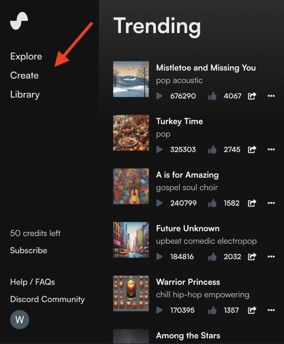Click the Subscribe link
The width and height of the screenshot is (284, 344).
coord(28,251)
